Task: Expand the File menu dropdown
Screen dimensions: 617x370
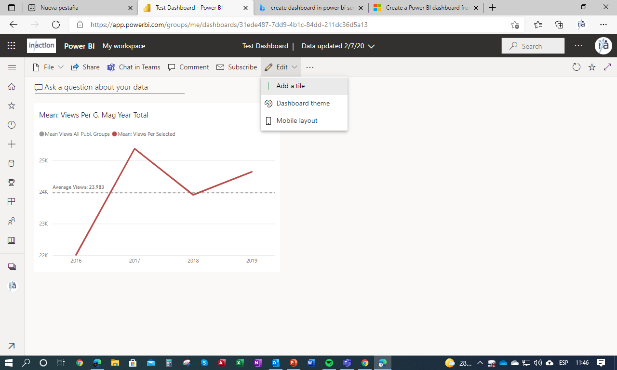Action: click(x=48, y=67)
